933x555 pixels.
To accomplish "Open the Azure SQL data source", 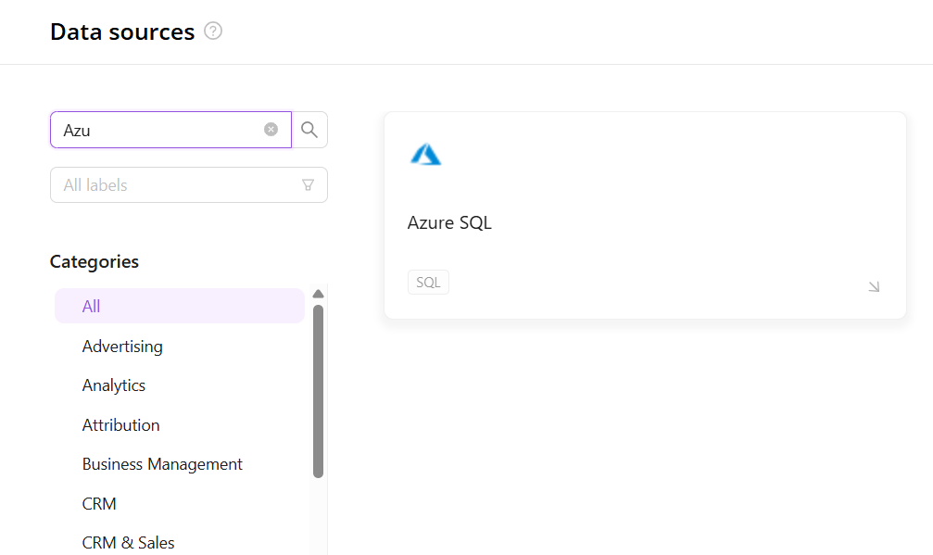I will pos(449,223).
